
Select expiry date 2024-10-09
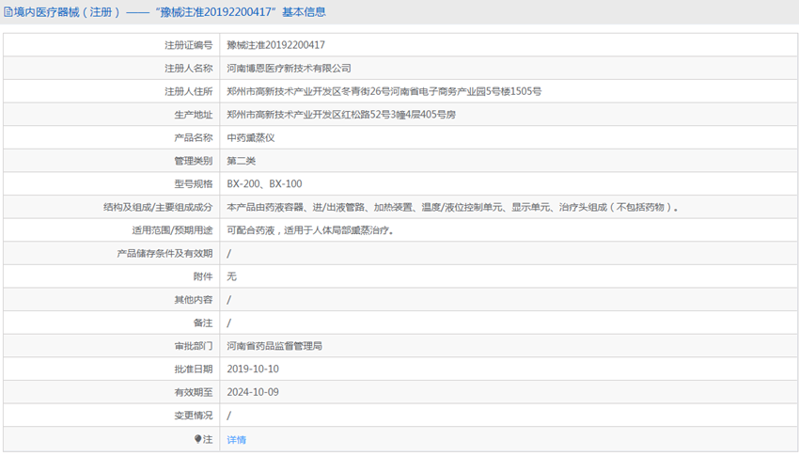pos(253,392)
